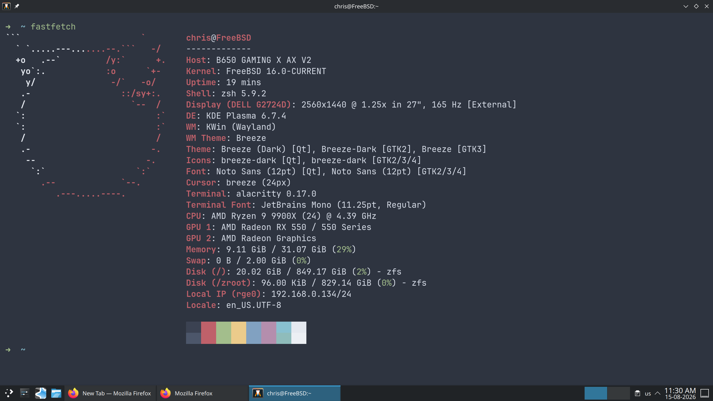Click the Uptime 19 mins line
The width and height of the screenshot is (713, 401).
pos(224,82)
